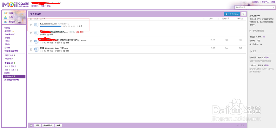Open 漂流瓶 (1) in sidebar
The height and width of the screenshot is (128, 276).
tap(9, 63)
